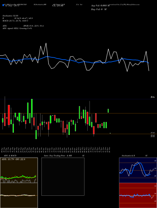Select the 'Avg Vol: 0.003 M' value
This screenshot has width=157, height=208.
coord(100,6)
